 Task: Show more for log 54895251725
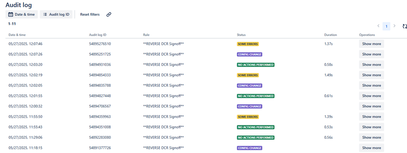pyautogui.click(x=372, y=54)
